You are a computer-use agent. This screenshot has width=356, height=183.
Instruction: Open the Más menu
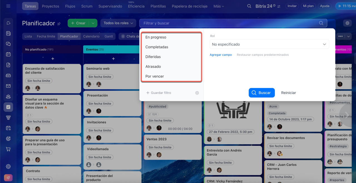click(219, 6)
